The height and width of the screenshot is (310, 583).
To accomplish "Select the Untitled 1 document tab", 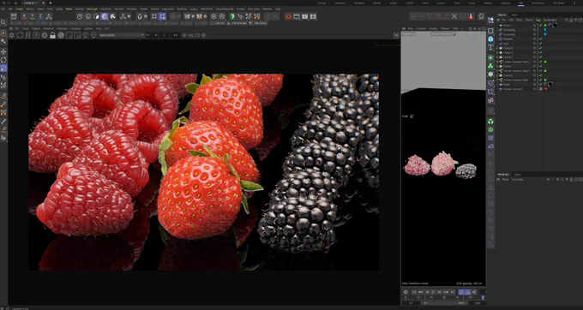I will click(x=32, y=3).
